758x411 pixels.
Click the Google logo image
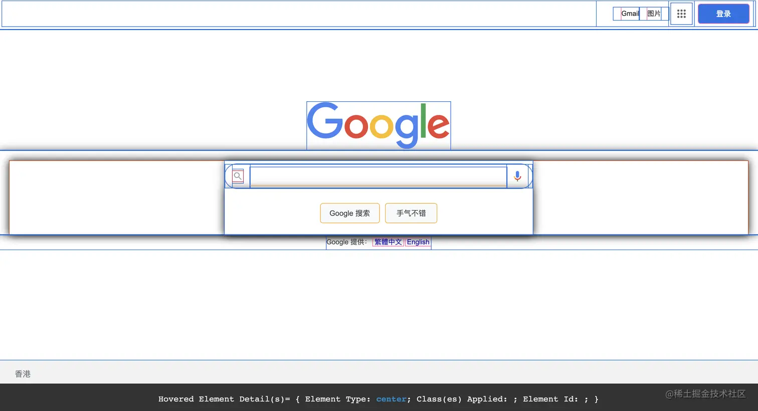point(378,125)
